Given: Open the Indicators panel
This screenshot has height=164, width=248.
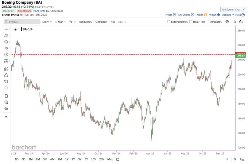Looking at the screenshot, I should (x=85, y=22).
